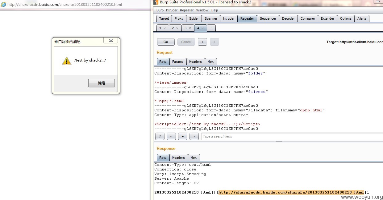Click 确定 in the alert dialog

(102, 83)
